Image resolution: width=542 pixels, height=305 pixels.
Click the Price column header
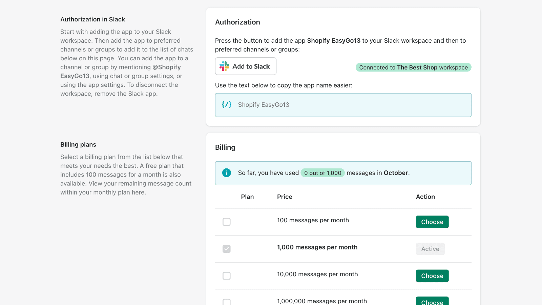pos(284,197)
